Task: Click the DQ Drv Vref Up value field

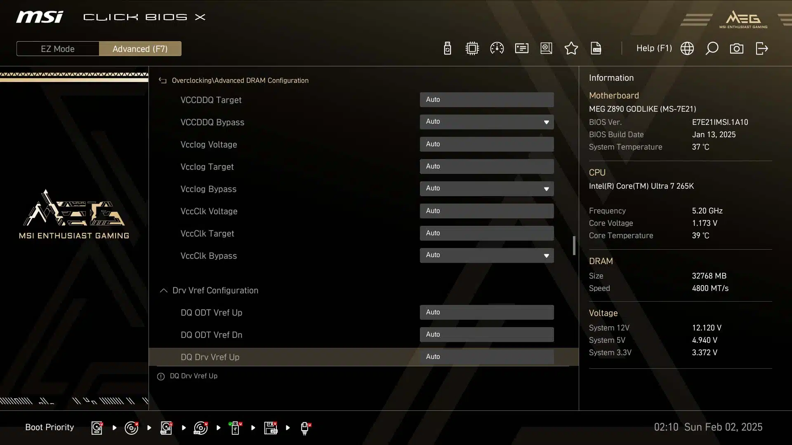Action: 487,357
